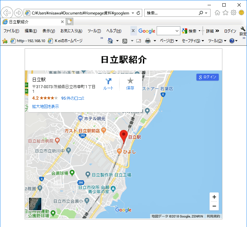Open the ツール(T) menu
Screen dimensions: 247x227
[94, 31]
